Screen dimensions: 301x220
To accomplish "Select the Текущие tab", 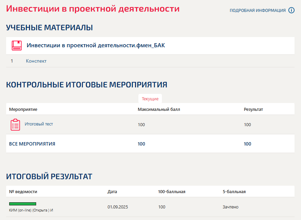I will (x=150, y=99).
